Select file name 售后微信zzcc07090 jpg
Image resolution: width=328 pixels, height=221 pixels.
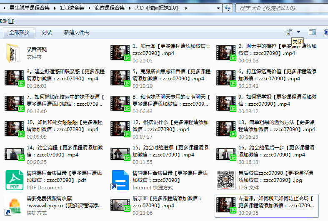click(276, 176)
